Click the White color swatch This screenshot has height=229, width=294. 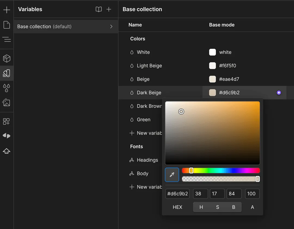tap(212, 52)
